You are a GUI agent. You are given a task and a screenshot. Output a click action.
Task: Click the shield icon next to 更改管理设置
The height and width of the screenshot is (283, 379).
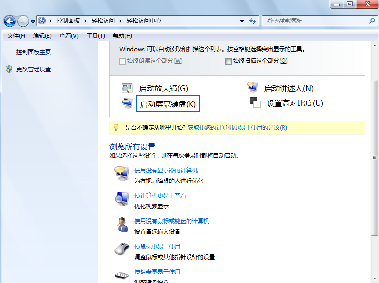coord(9,69)
